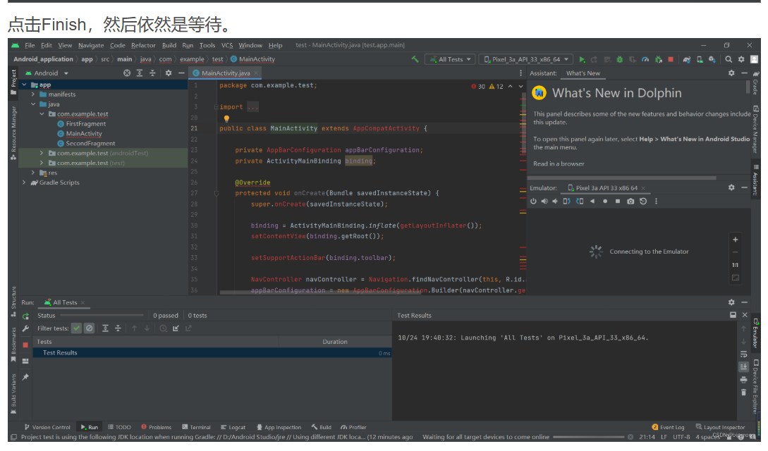Image resolution: width=768 pixels, height=451 pixels.
Task: Select FirstFragment class in project tree
Action: pos(86,124)
